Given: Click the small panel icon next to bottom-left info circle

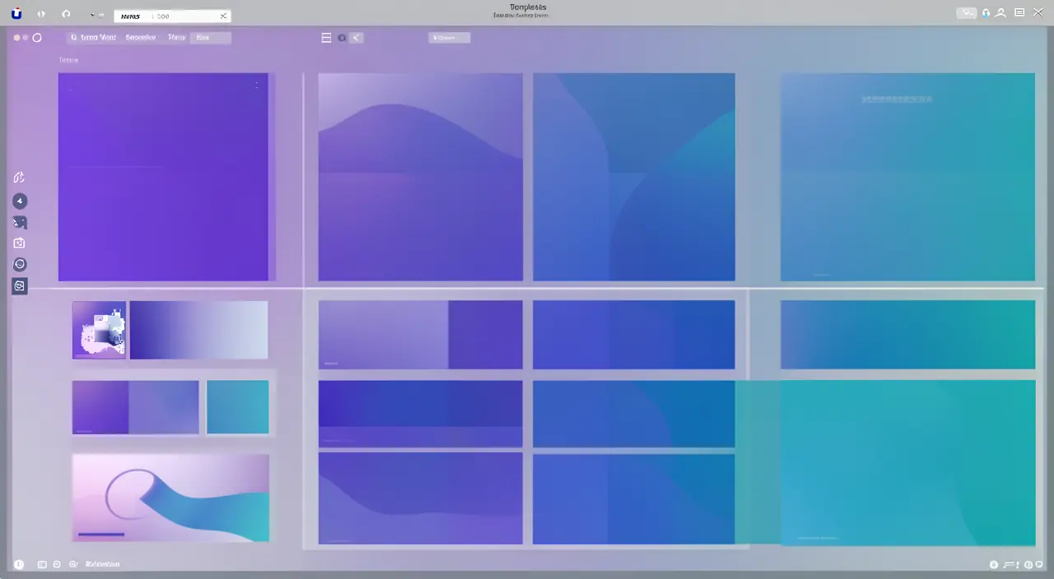Looking at the screenshot, I should pyautogui.click(x=41, y=564).
